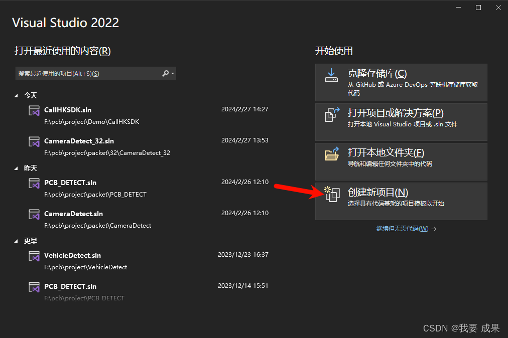
Task: Click the magnifier search icon
Action: tap(165, 73)
